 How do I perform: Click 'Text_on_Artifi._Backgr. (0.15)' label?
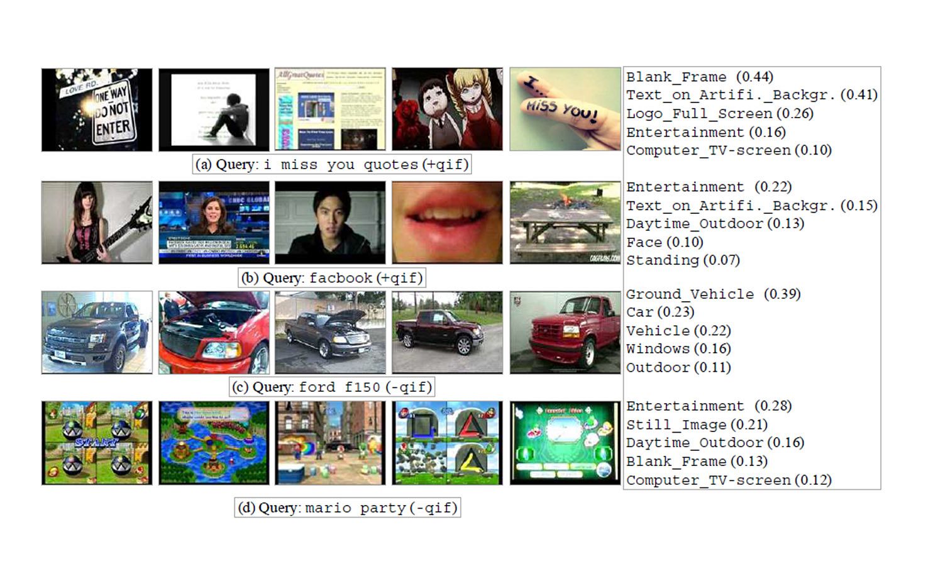752,205
